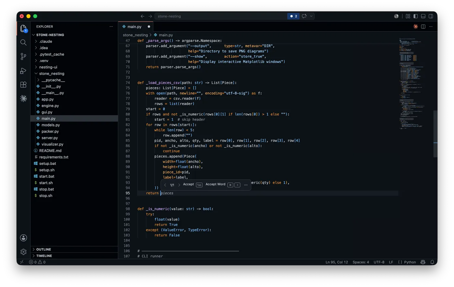
Task: Open editor More Actions ellipsis
Action: click(x=431, y=27)
